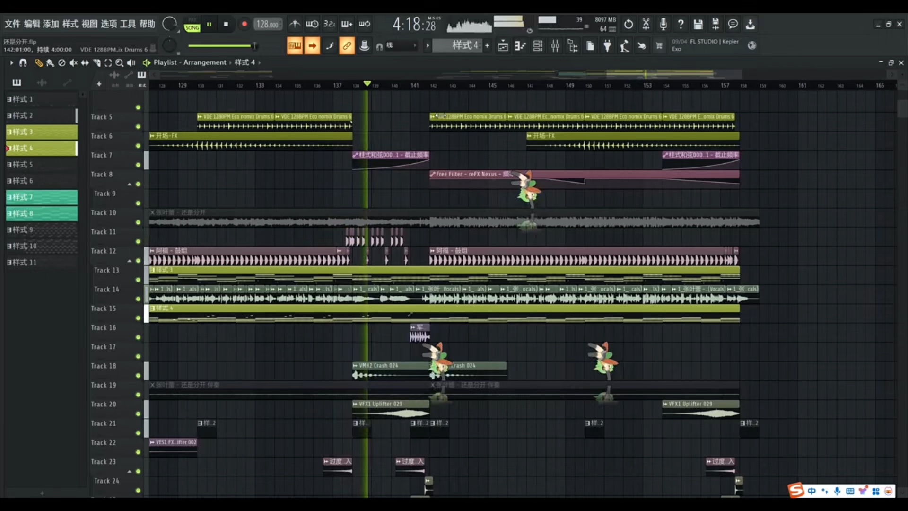Screen dimensions: 908x511
Task: Open audio editor scissors icon
Action: [x=646, y=24]
